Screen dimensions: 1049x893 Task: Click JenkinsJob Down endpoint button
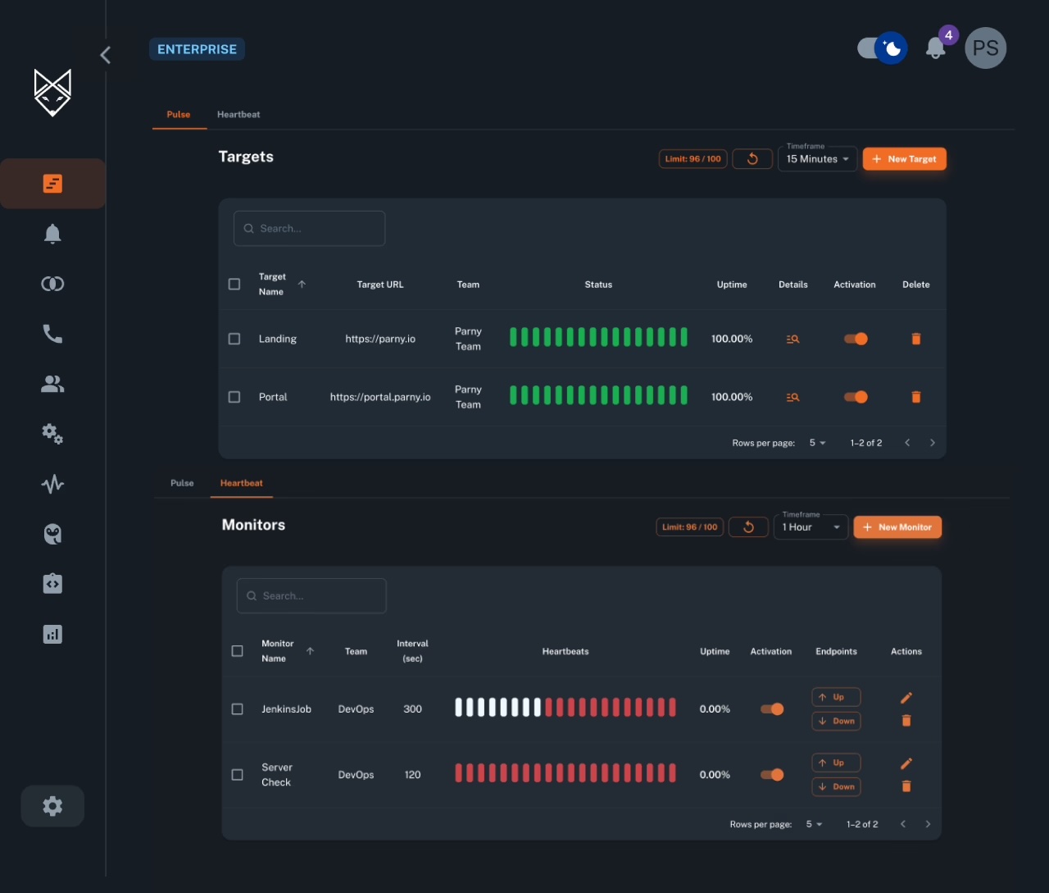[836, 721]
